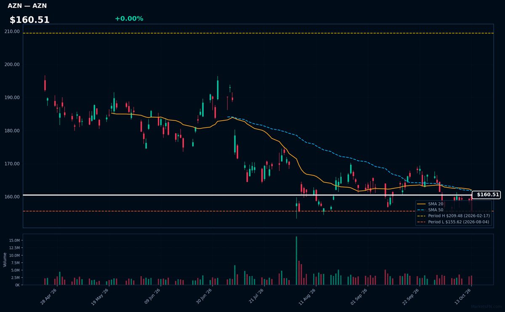This screenshot has height=312, width=505.
Task: Click the 2.5M volume axis label
Action: (15, 278)
